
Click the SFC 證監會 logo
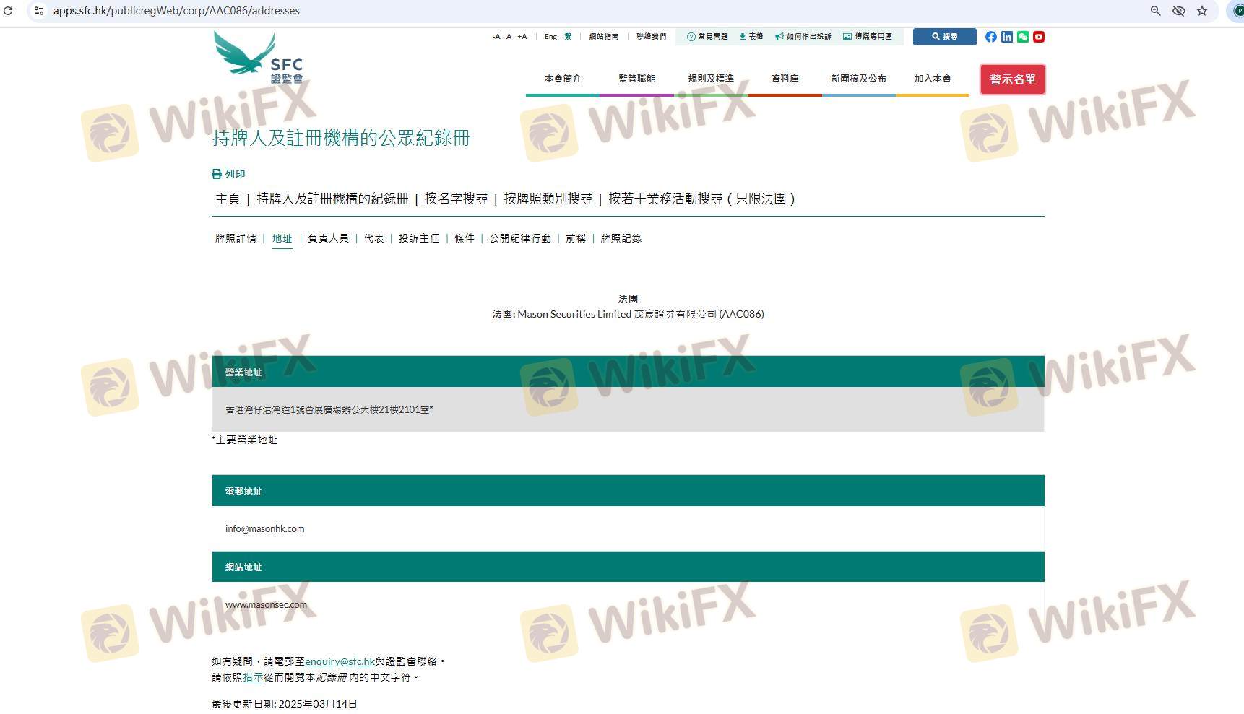259,58
